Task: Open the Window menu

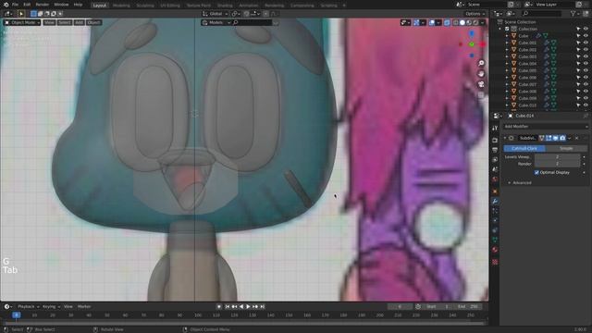Action: pos(61,5)
